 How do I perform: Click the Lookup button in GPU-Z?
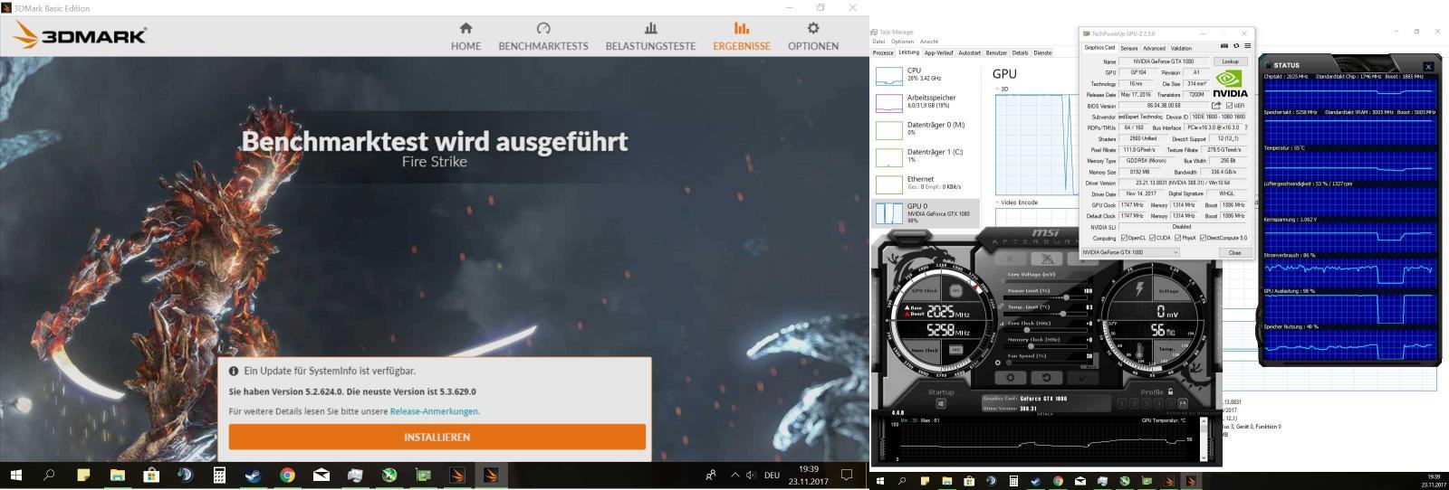[1230, 61]
